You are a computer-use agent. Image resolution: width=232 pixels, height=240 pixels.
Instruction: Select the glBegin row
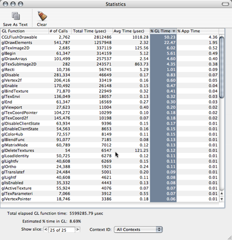click(110, 54)
